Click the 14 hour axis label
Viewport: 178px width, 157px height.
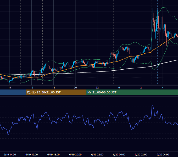[x=10, y=88]
